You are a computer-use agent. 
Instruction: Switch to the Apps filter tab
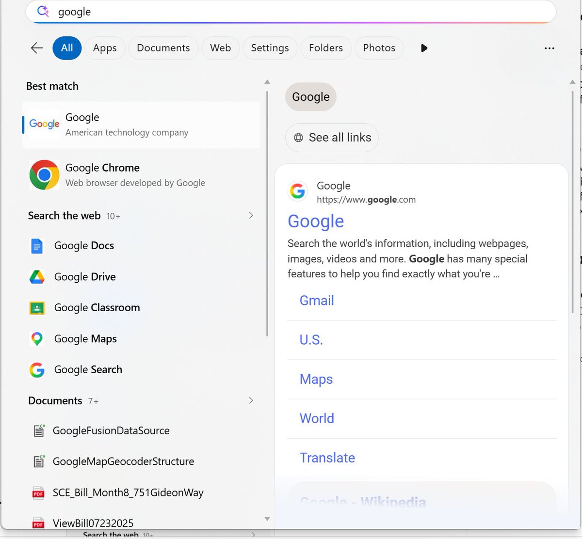point(105,48)
